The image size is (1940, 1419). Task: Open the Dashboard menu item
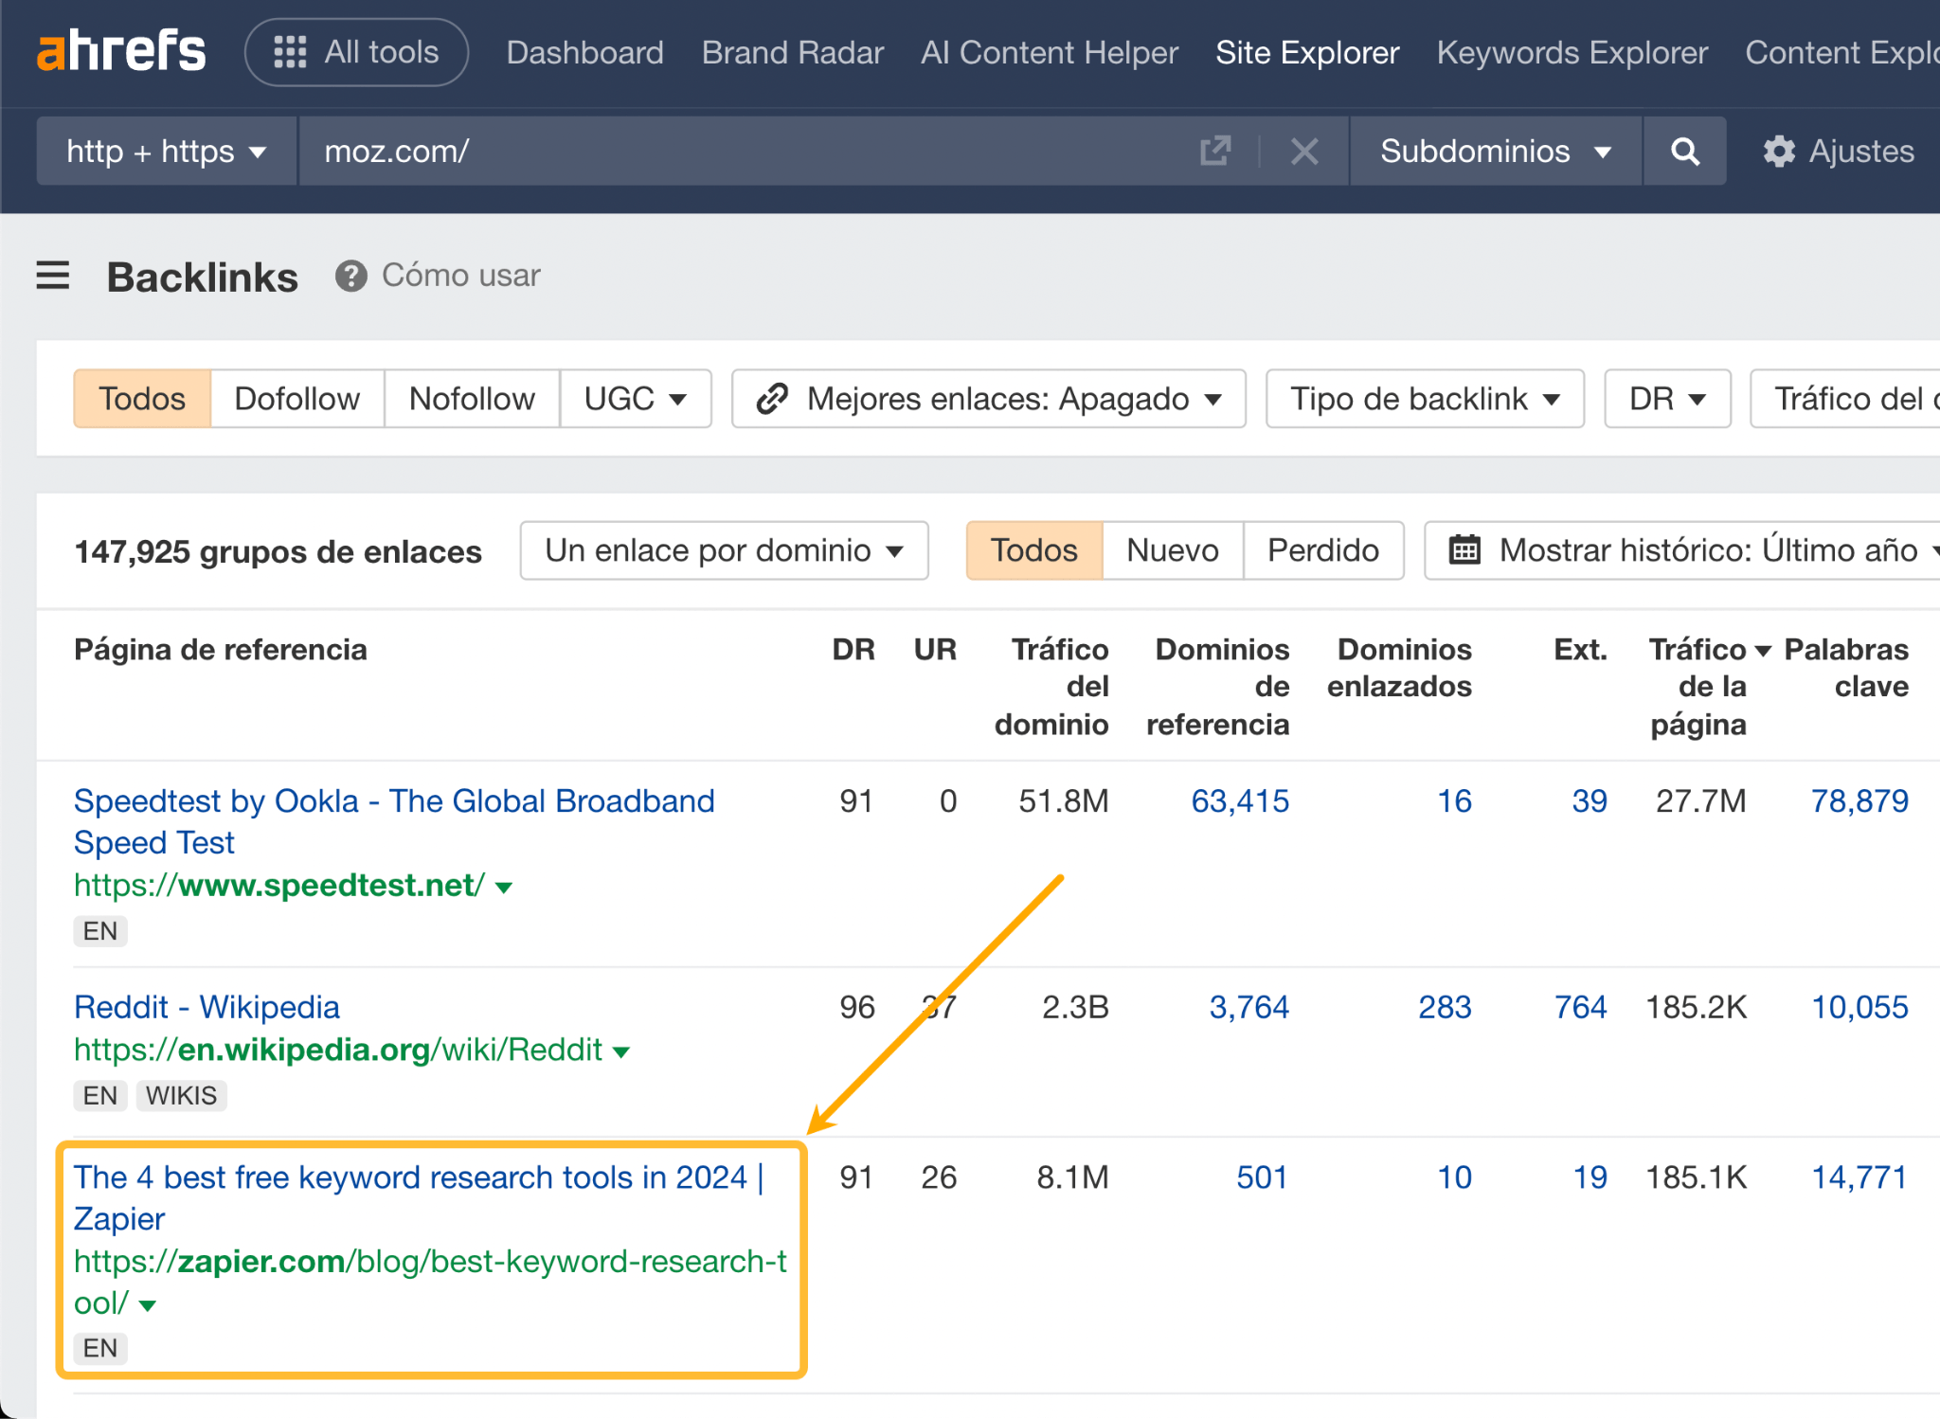[x=584, y=52]
